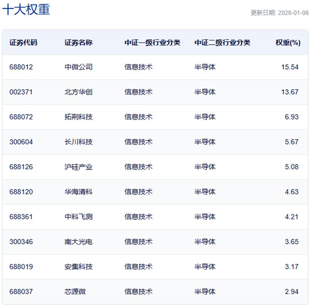Select the 中科飞测 stock name
310x307 pixels.
click(78, 217)
